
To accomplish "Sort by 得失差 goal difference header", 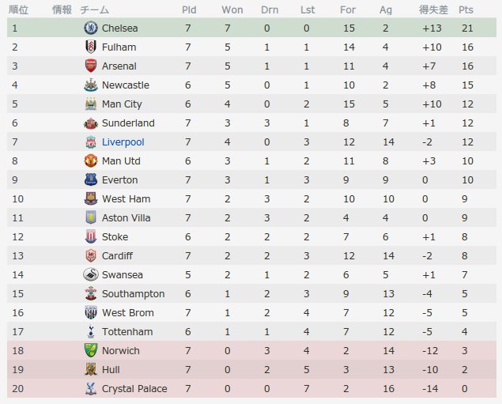I will (x=433, y=10).
